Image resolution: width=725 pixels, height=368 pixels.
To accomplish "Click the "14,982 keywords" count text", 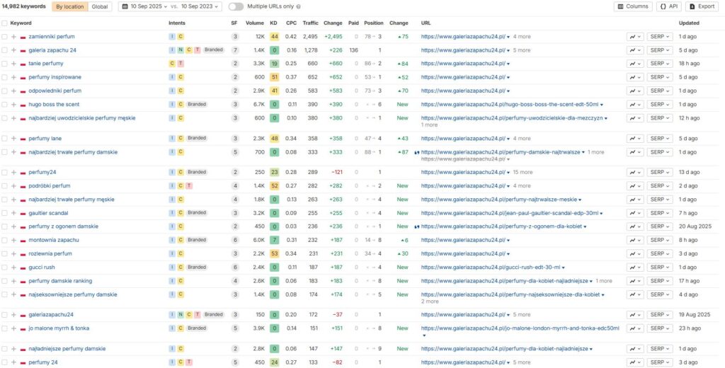I will pyautogui.click(x=23, y=7).
